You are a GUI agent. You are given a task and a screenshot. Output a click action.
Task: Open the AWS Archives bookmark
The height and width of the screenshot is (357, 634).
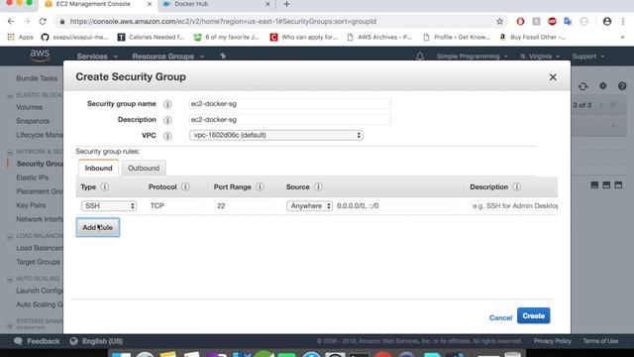coord(379,38)
